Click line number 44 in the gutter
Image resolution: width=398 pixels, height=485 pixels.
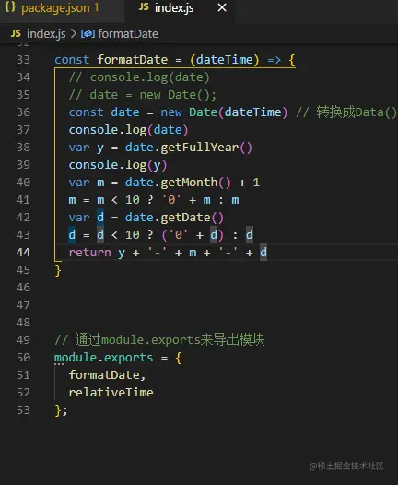pyautogui.click(x=23, y=253)
